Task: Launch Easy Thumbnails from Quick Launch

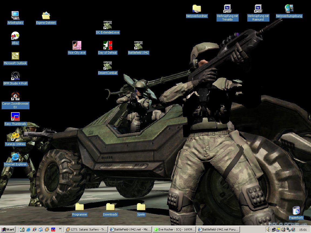Action: (x=53, y=229)
